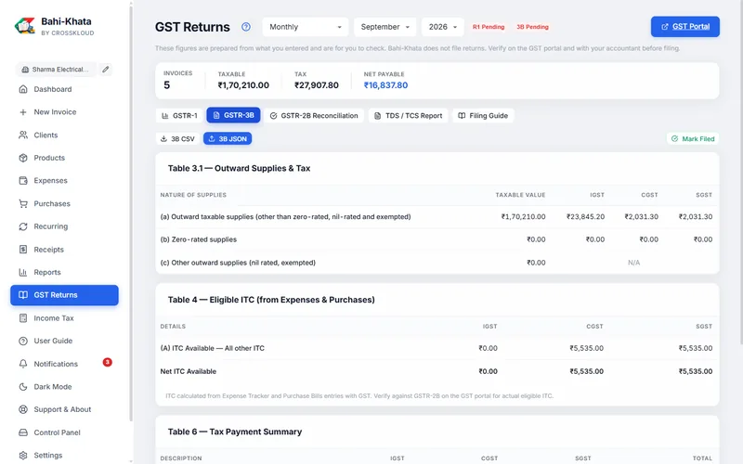Image resolution: width=743 pixels, height=464 pixels.
Task: Click the GST Returns book icon in sidebar
Action: tap(22, 295)
